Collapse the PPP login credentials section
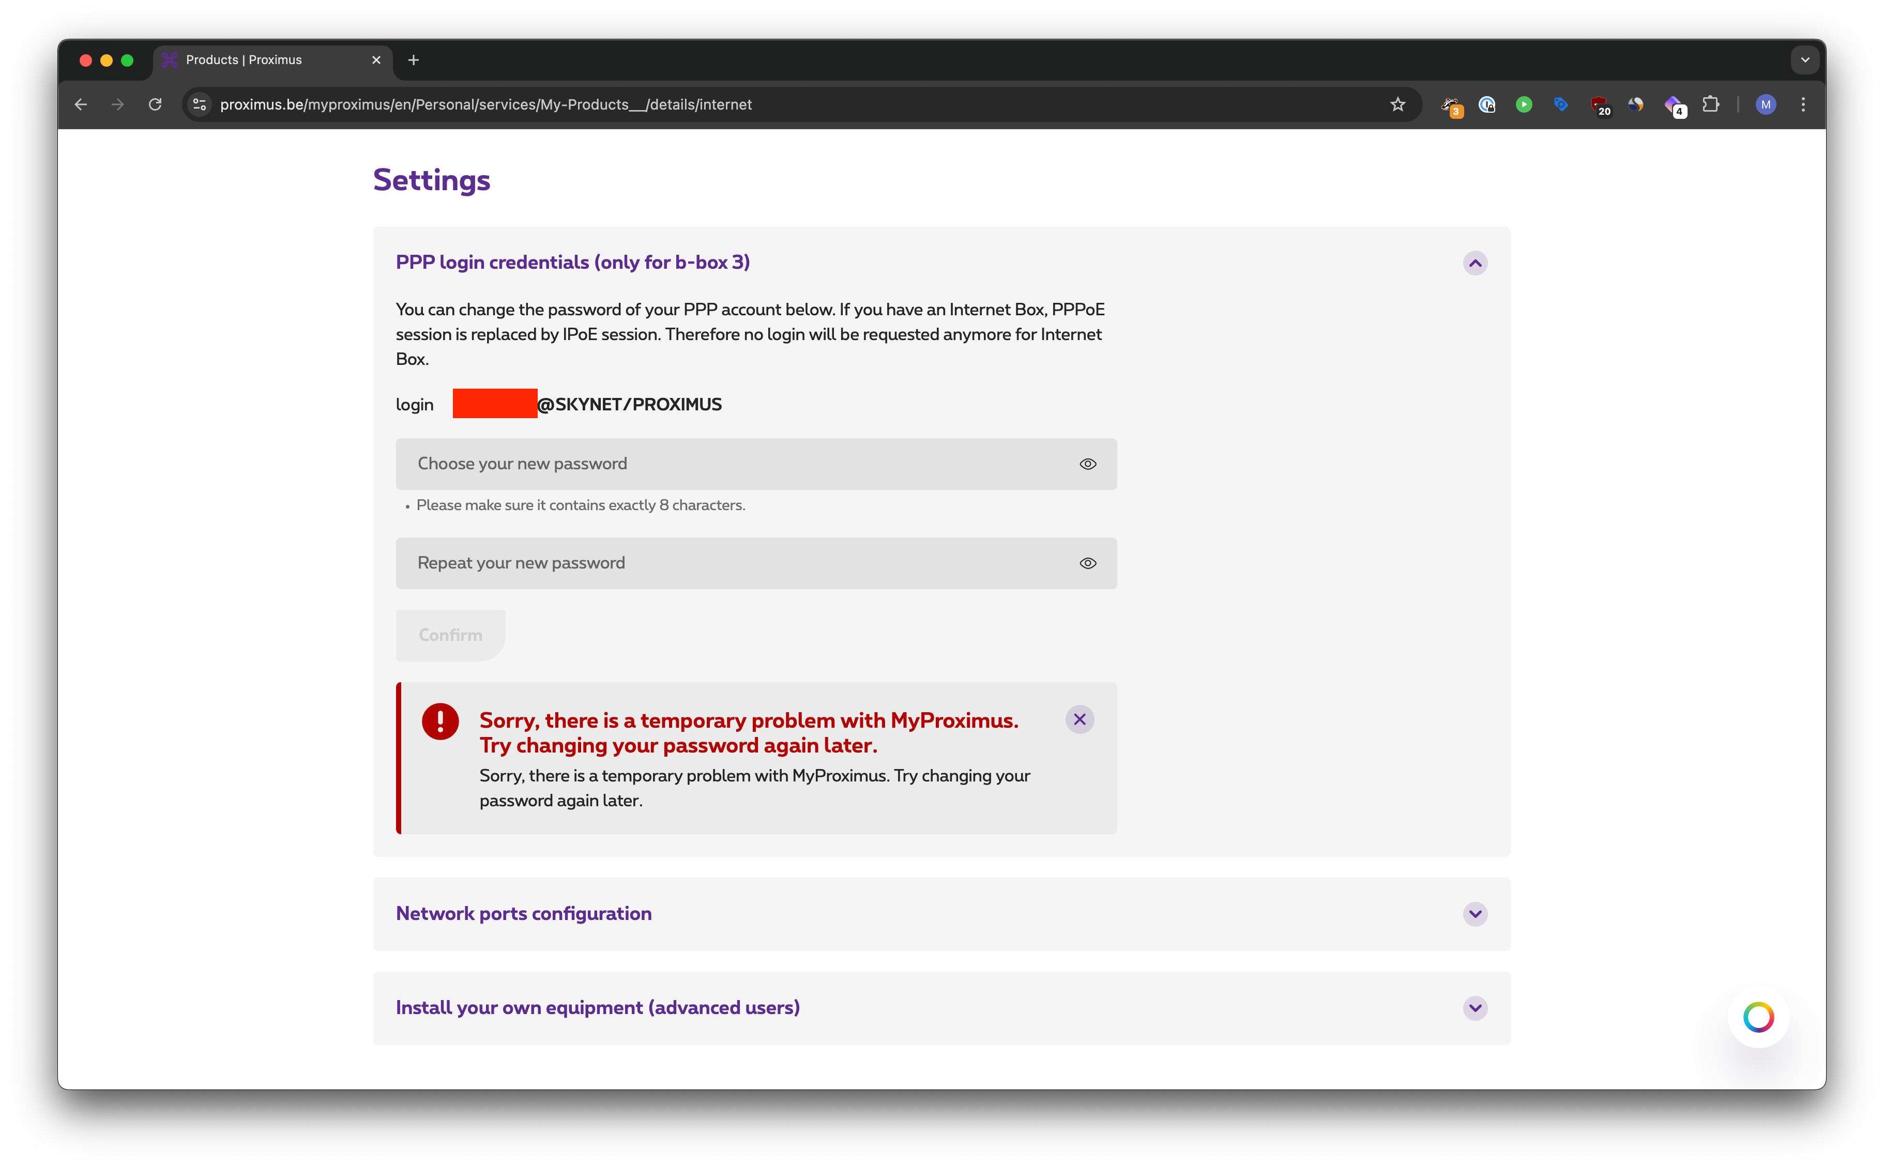This screenshot has width=1884, height=1166. click(x=1475, y=264)
